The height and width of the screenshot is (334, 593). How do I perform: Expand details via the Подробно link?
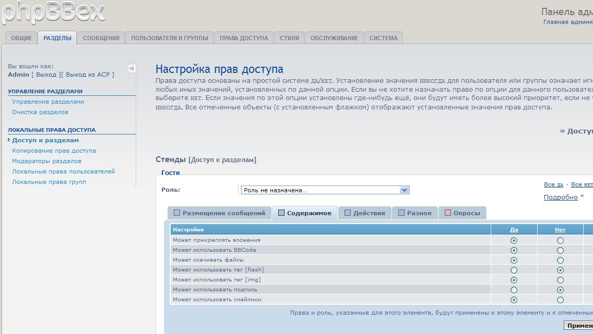coord(561,197)
